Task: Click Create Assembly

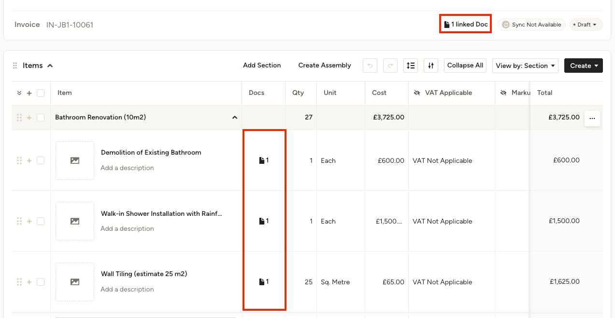Action: click(x=325, y=65)
